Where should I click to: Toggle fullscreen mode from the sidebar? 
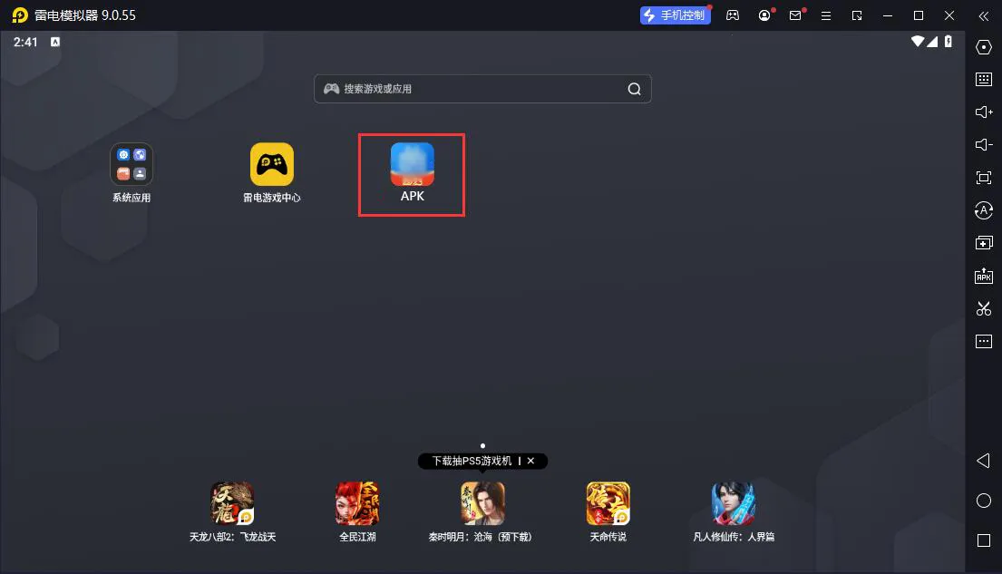(984, 178)
